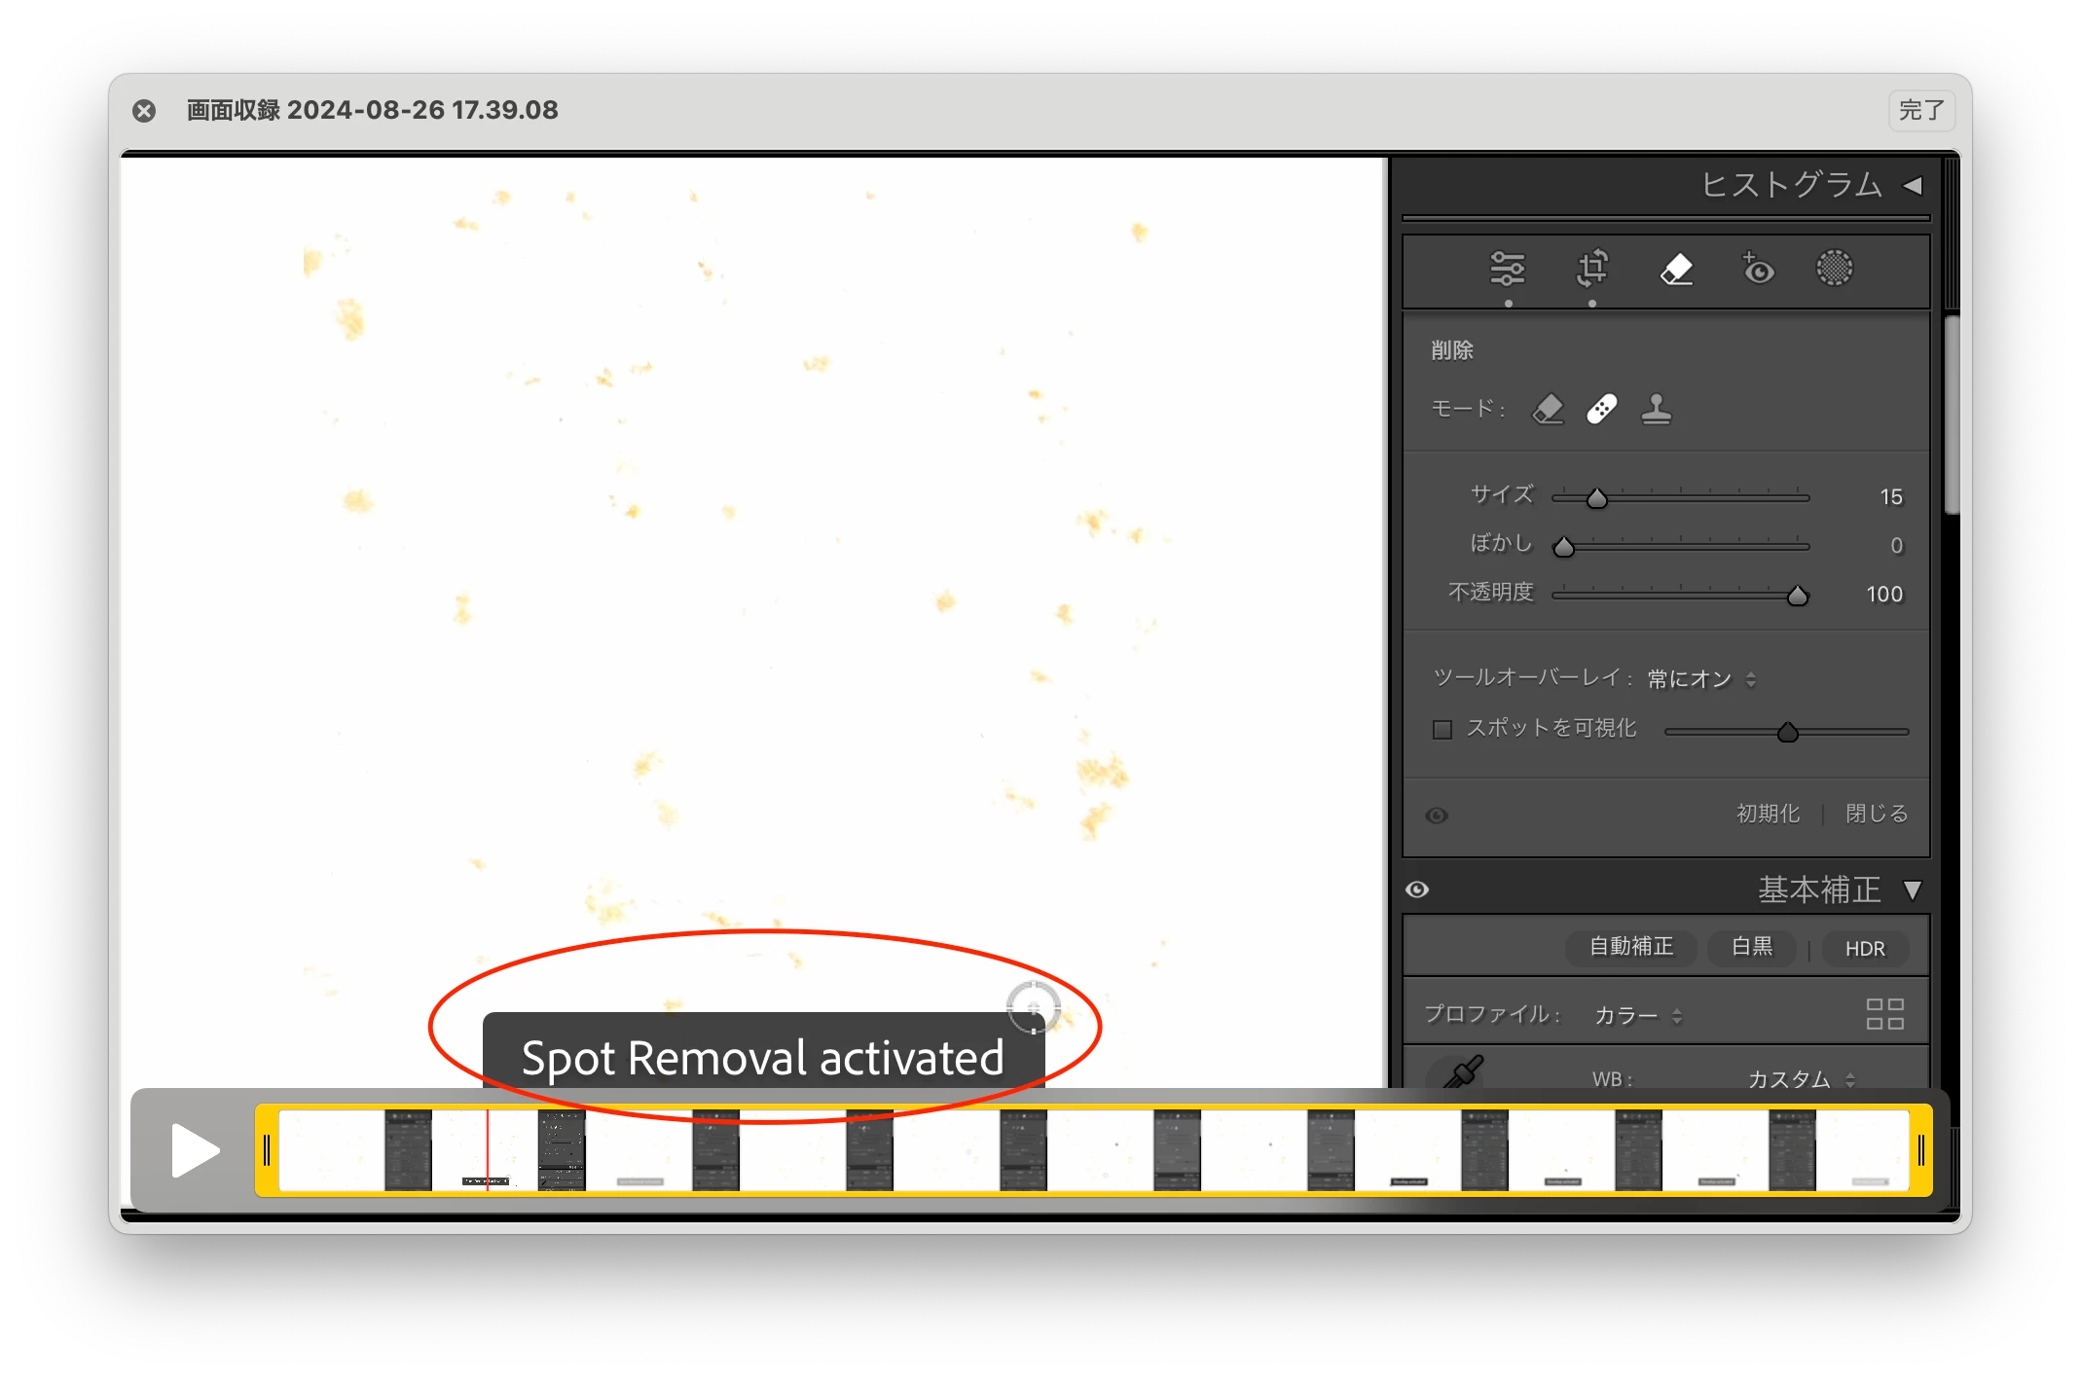The height and width of the screenshot is (1378, 2081).
Task: Select the Red Eye correction tool
Action: (1758, 269)
